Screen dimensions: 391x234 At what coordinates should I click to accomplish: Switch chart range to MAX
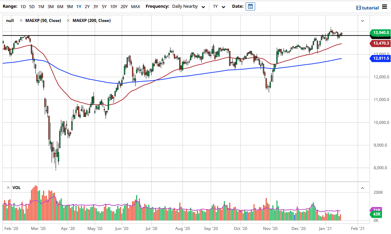point(136,6)
